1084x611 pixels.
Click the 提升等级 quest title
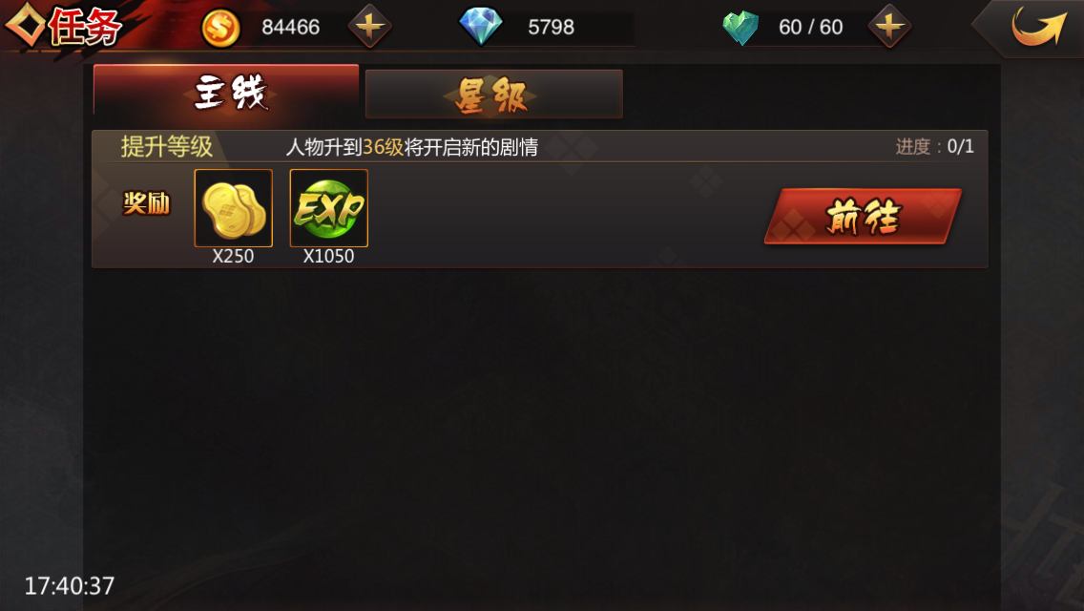[167, 147]
